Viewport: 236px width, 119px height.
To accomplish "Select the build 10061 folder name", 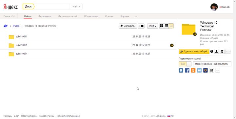I will click(21, 45).
